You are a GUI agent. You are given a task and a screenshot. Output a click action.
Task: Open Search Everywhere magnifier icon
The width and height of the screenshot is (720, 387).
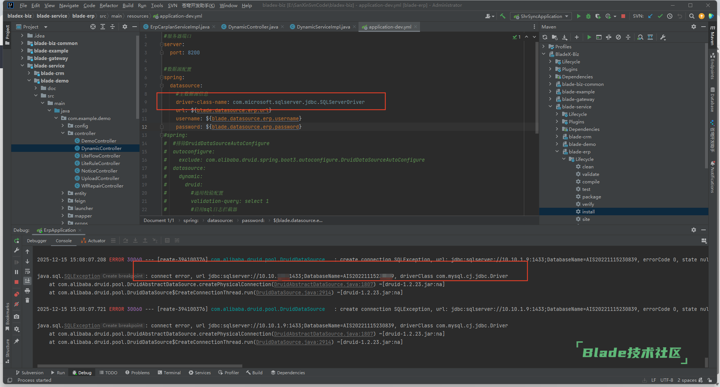pyautogui.click(x=692, y=16)
